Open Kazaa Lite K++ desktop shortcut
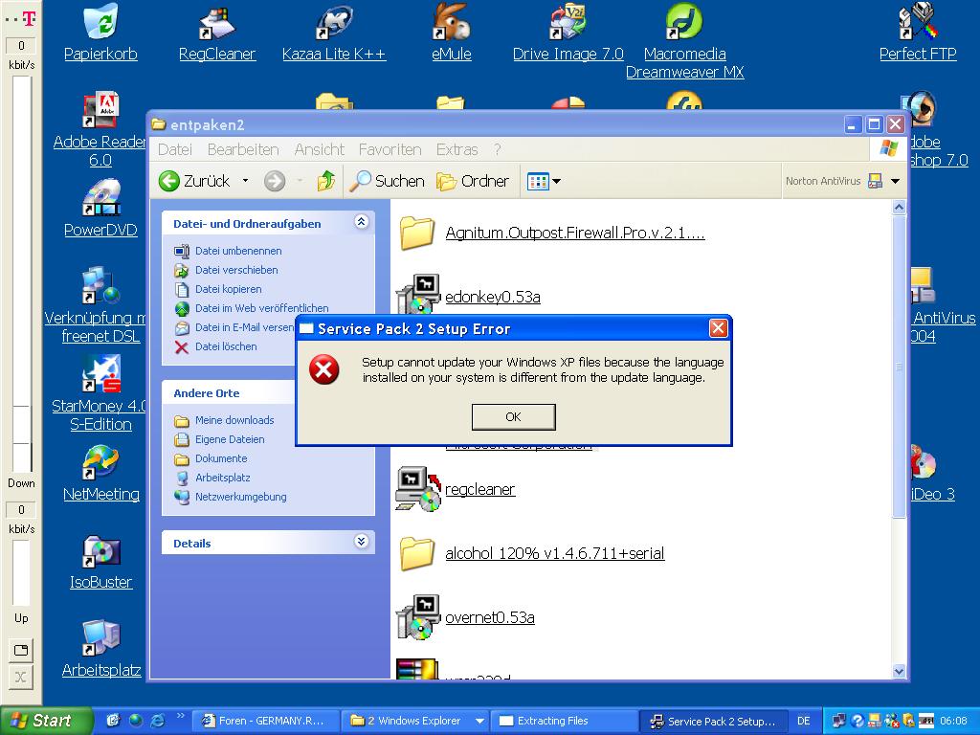980x735 pixels. tap(334, 33)
